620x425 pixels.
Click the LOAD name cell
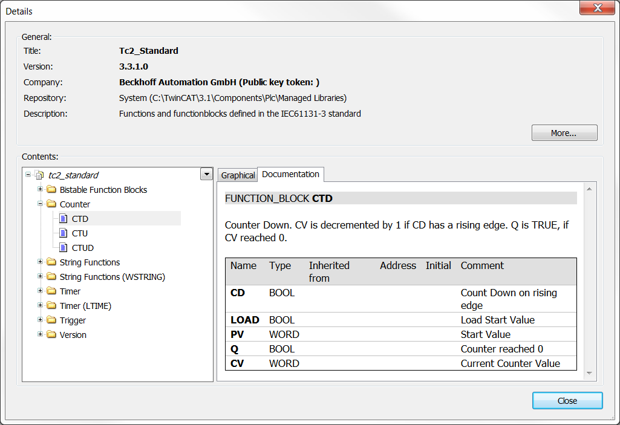point(245,320)
